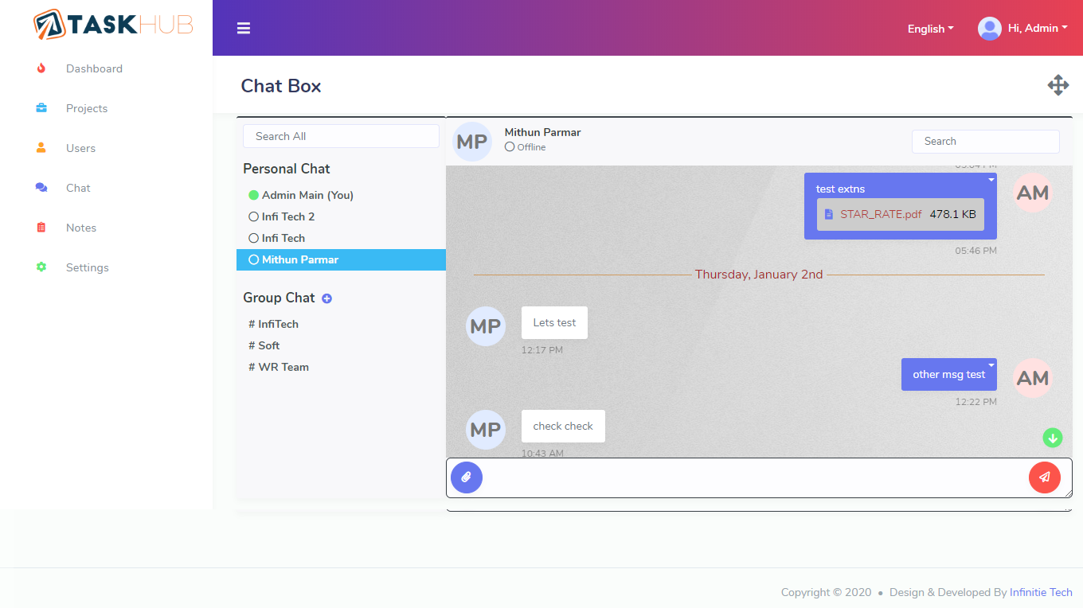The image size is (1083, 608).
Task: Click the paperclip attachment icon
Action: (x=467, y=477)
